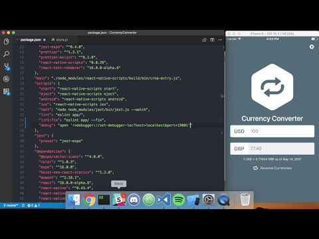Open settings gear in Currency Converter app
Viewport: 319px width, 239px height.
pos(312,47)
